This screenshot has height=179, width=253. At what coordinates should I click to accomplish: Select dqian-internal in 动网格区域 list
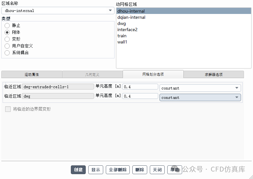(x=184, y=17)
